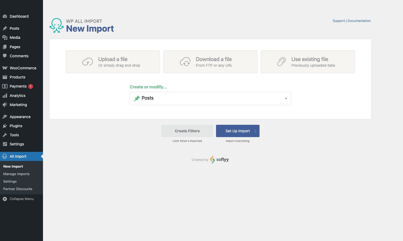Click the 'New Import' page heading
403x241 pixels.
point(90,29)
